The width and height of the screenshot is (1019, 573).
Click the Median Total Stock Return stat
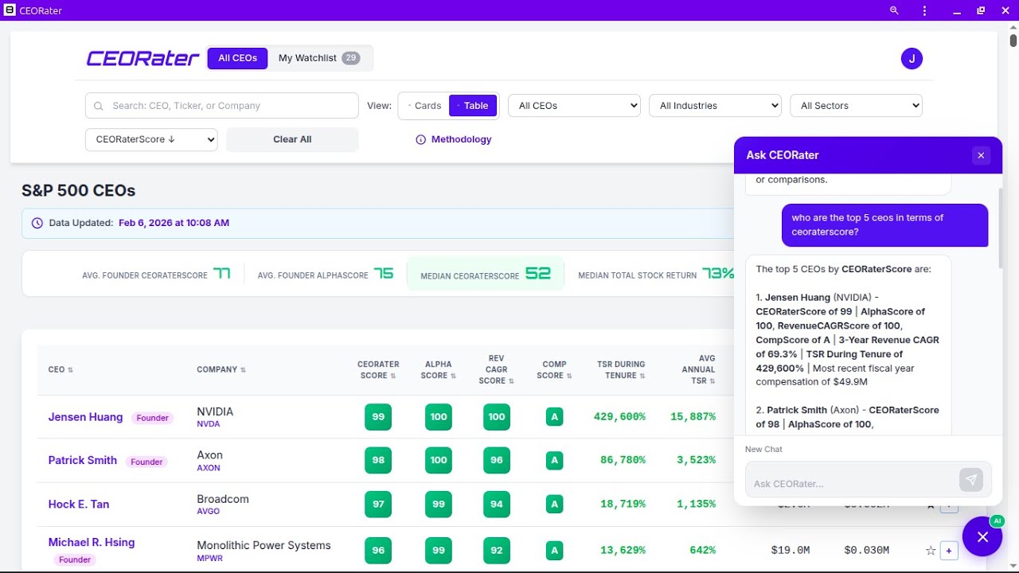656,275
